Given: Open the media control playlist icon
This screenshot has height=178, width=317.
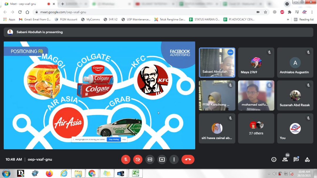Looking at the screenshot, I should (297, 12).
